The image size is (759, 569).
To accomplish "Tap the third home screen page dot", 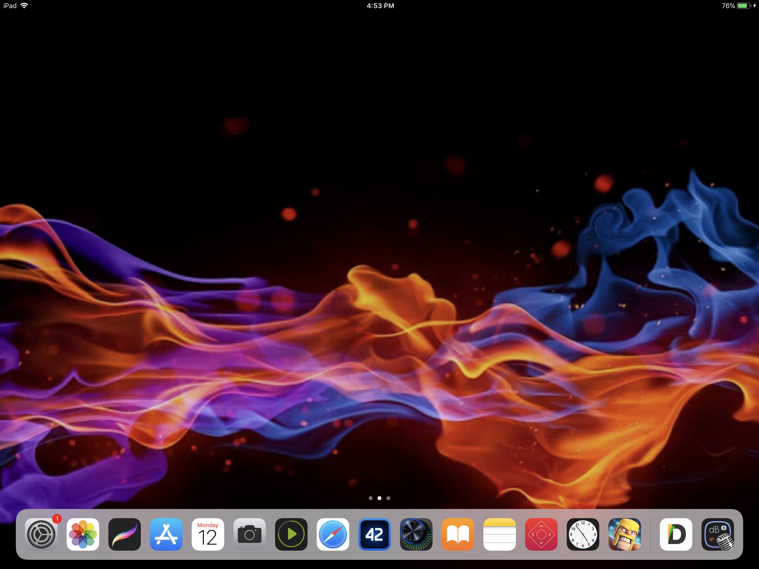I will click(x=388, y=498).
